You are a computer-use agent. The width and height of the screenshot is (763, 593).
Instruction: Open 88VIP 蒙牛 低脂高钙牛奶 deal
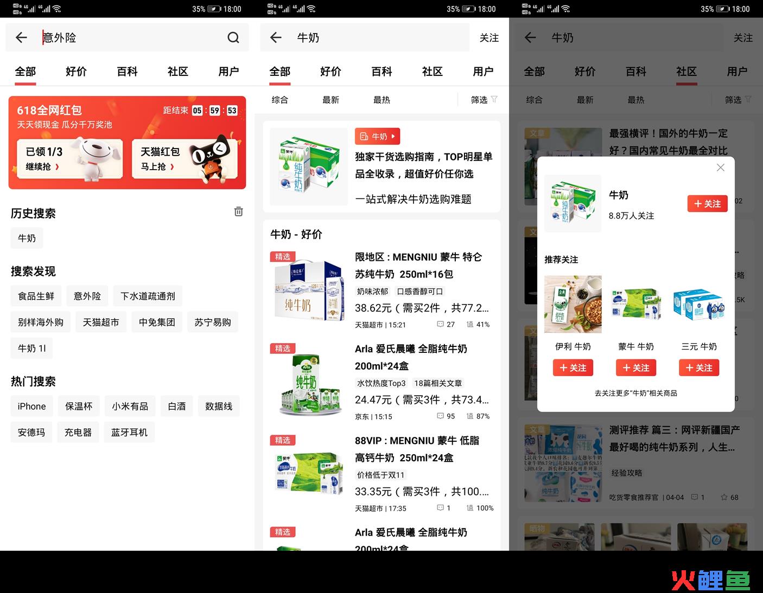[x=381, y=474]
